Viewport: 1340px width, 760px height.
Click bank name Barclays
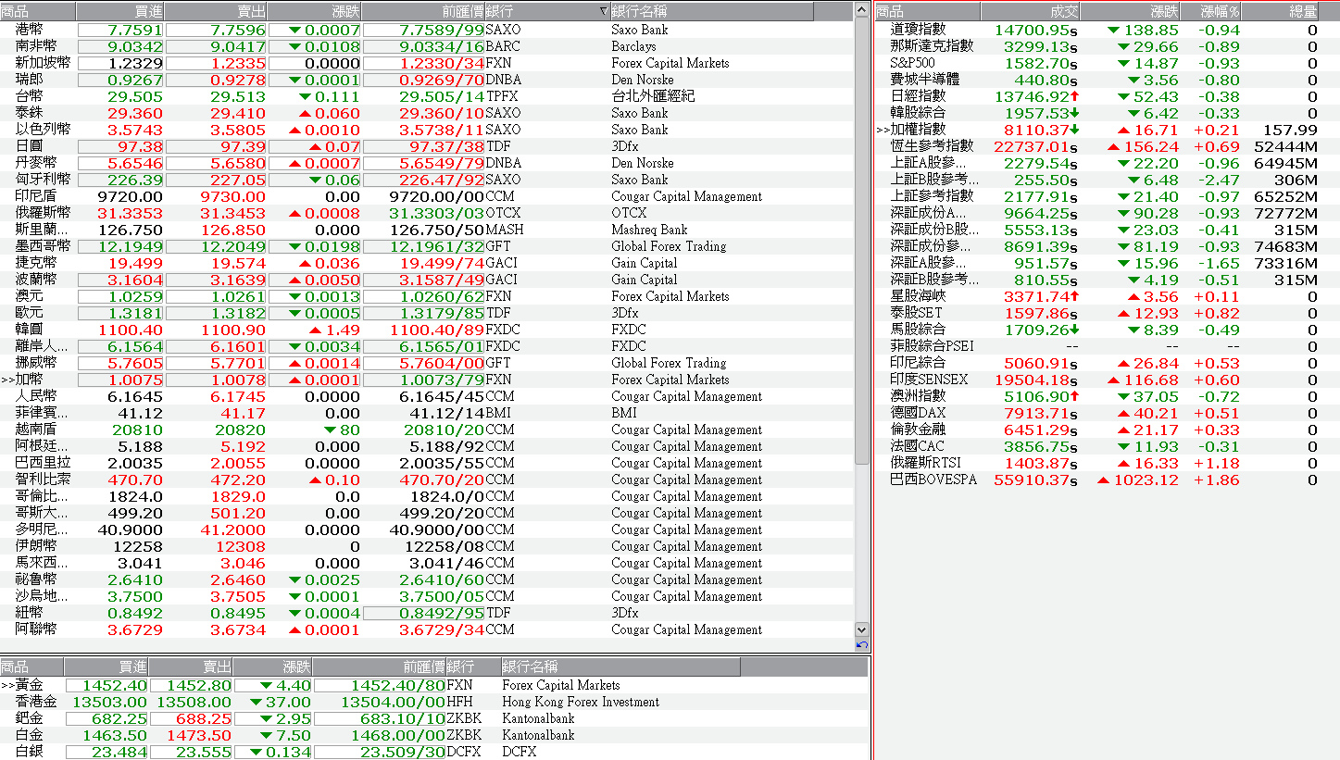[x=633, y=46]
